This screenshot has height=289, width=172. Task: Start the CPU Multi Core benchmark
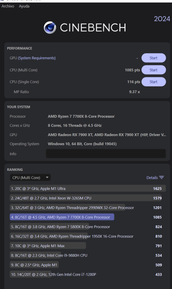[154, 70]
